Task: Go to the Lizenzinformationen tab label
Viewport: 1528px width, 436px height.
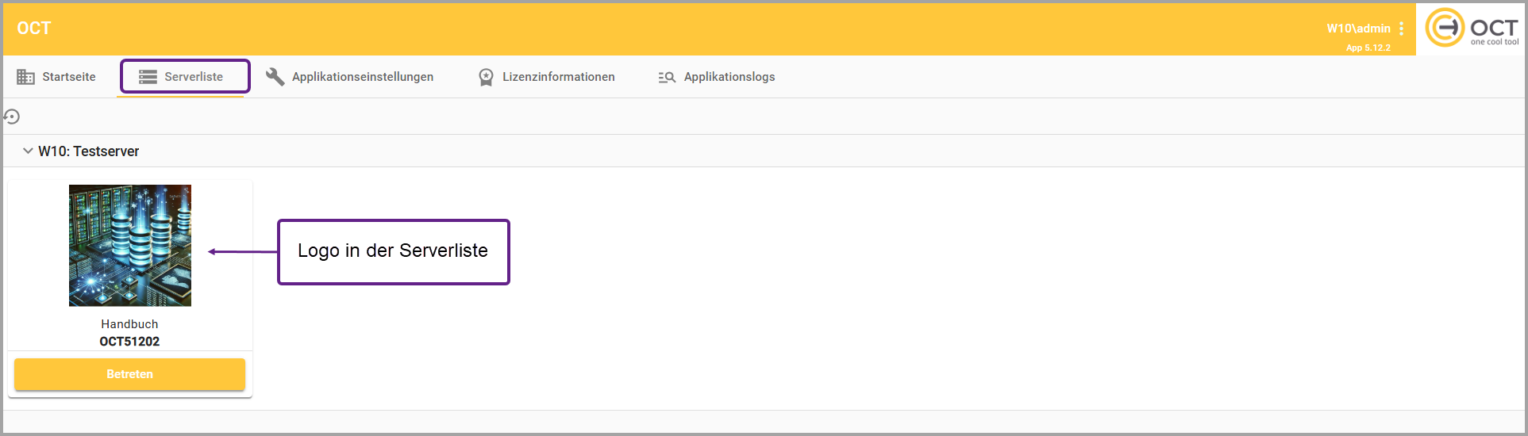Action: click(558, 77)
